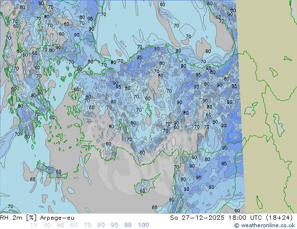Screen dimensions: 297x229
Task: Click the 100 legend scale value
Action: pos(143,225)
